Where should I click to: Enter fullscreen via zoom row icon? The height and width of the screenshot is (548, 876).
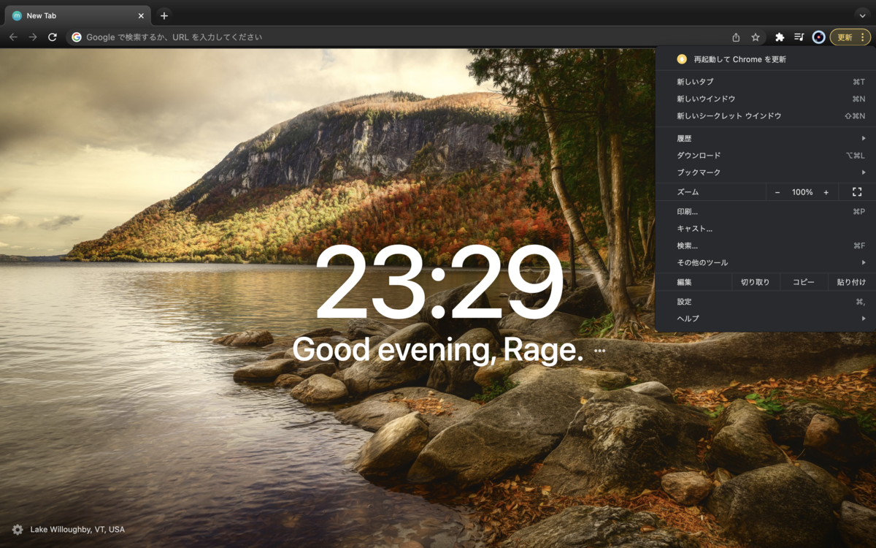(x=857, y=192)
